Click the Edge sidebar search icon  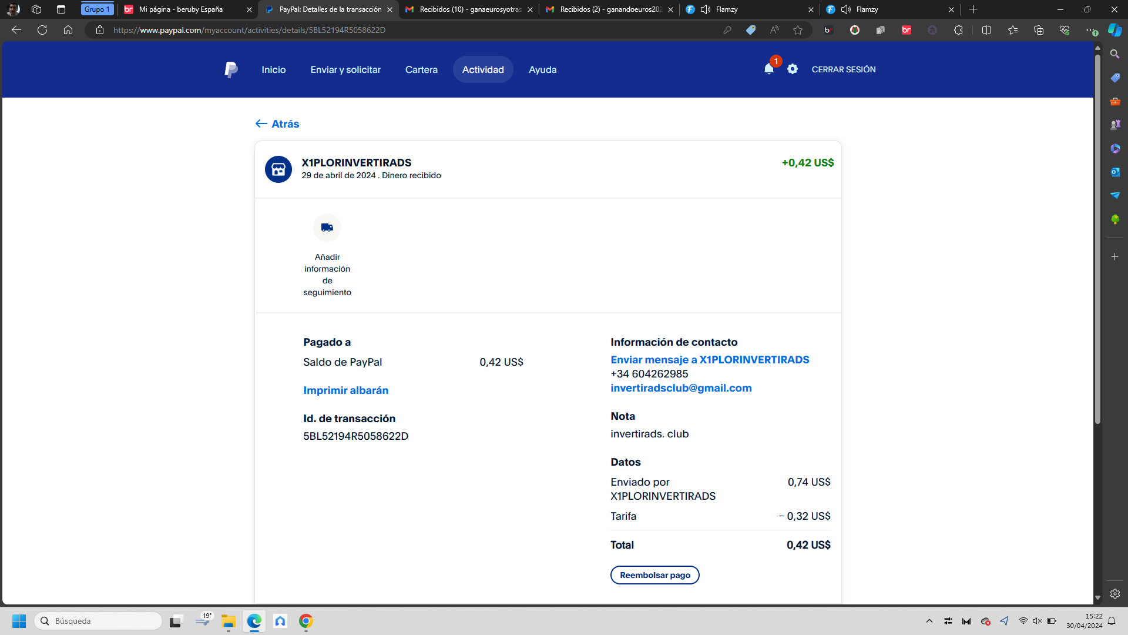(x=1114, y=54)
